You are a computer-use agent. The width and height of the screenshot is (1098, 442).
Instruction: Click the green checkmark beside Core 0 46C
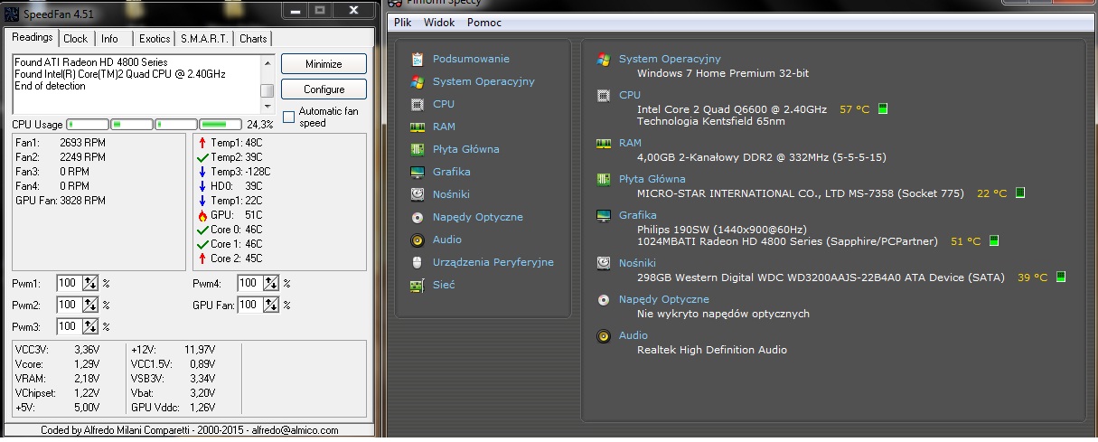coord(202,230)
